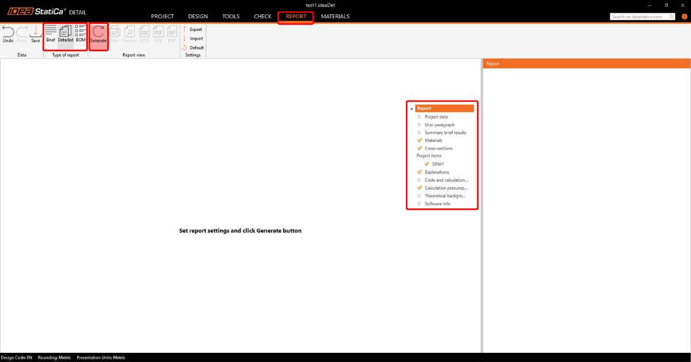Export report as PDF
Image resolution: width=691 pixels, height=362 pixels.
(x=158, y=34)
